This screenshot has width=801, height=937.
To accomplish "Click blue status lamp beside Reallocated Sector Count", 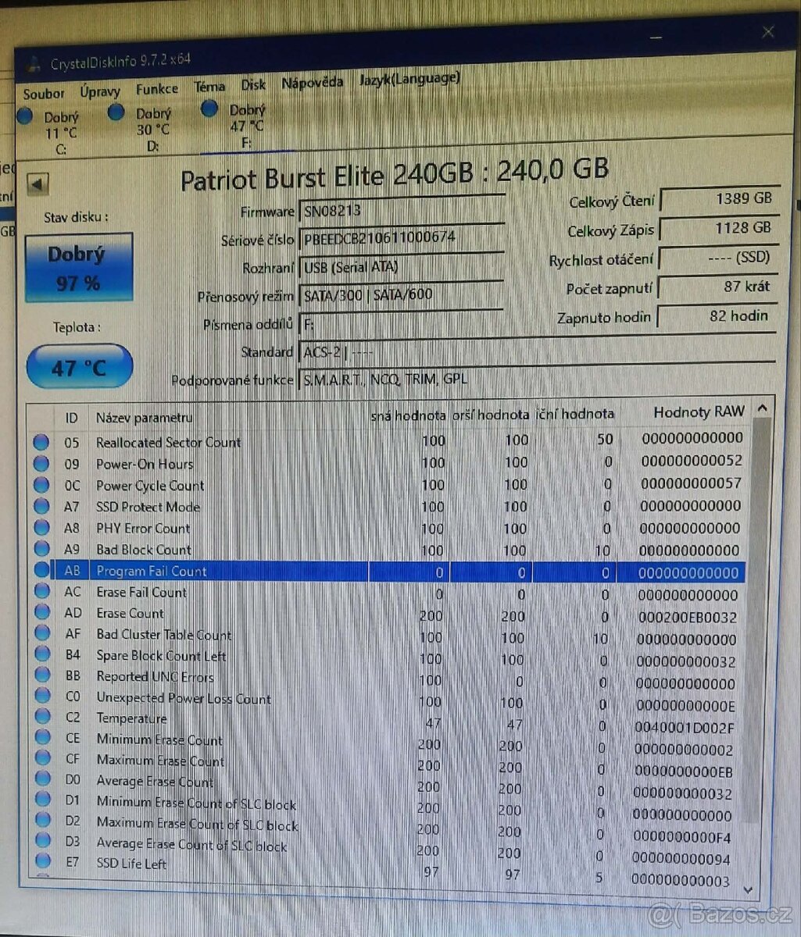I will [41, 443].
